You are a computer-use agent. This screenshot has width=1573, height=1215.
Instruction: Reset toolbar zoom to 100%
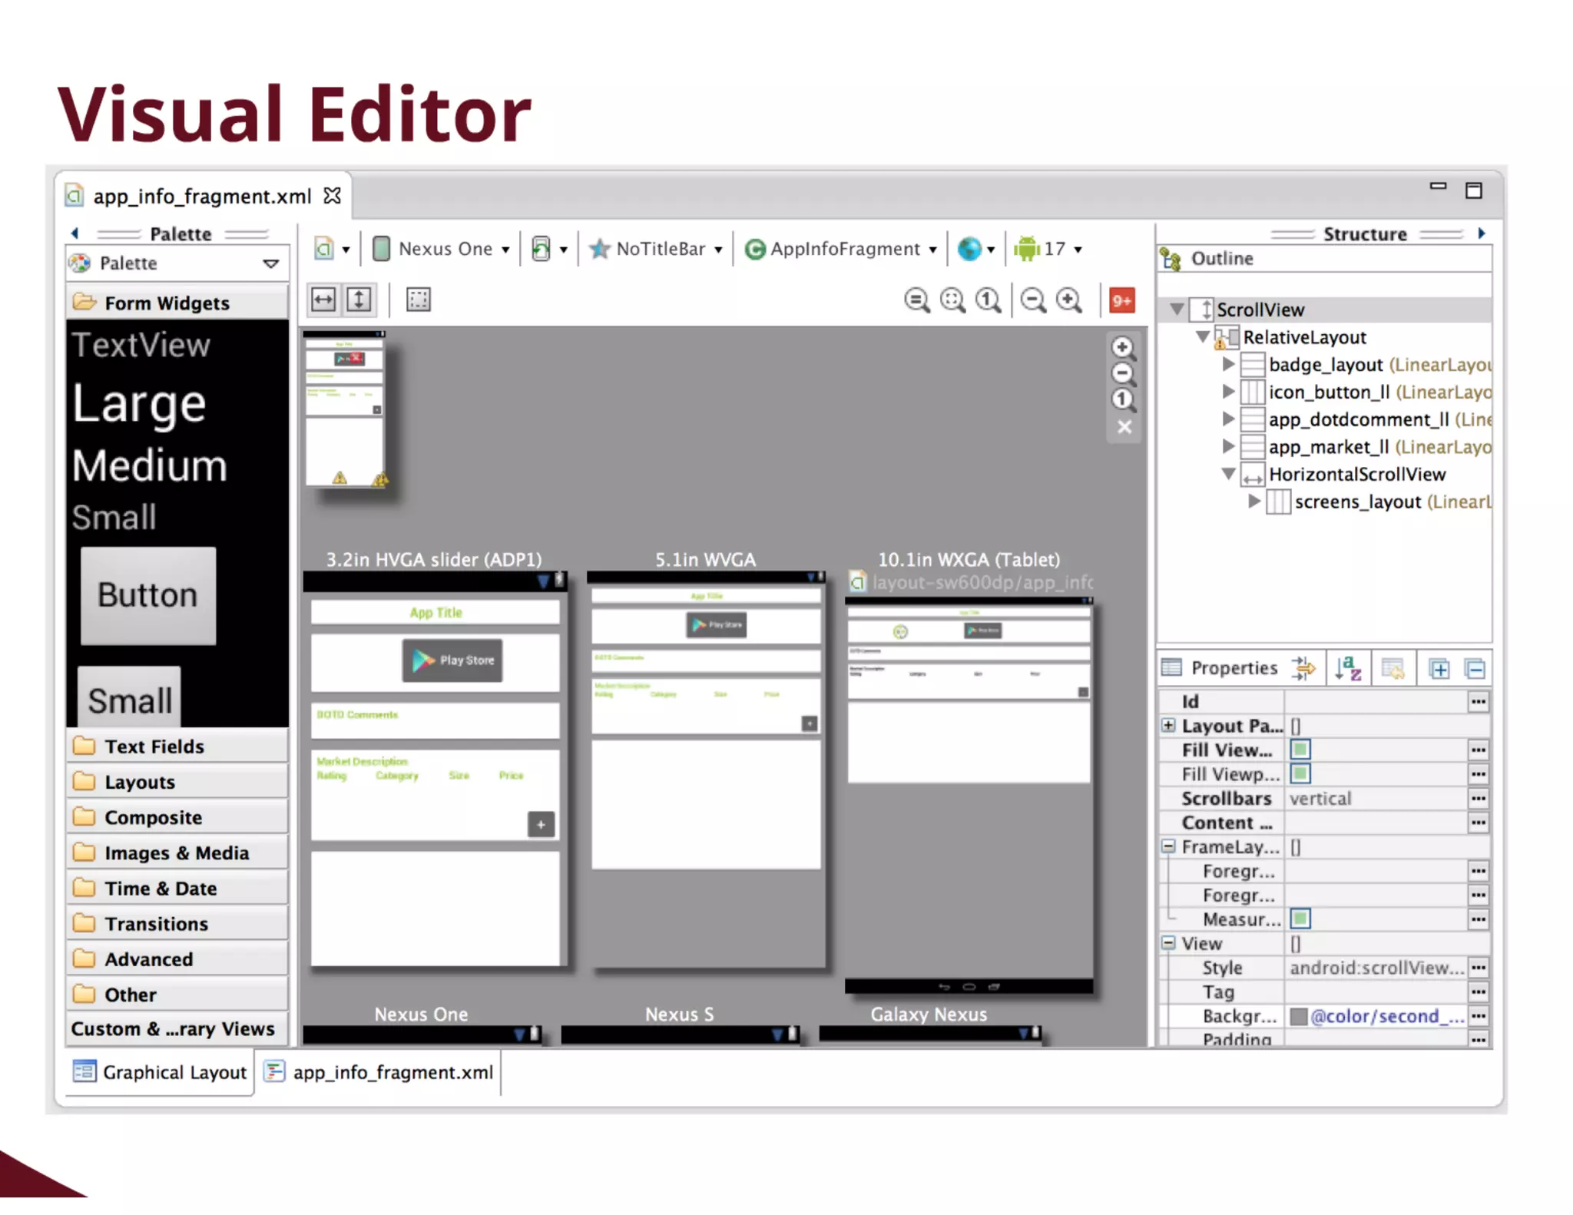click(988, 300)
